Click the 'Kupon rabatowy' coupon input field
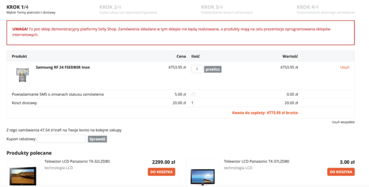Image resolution: width=369 pixels, height=187 pixels. 61,139
